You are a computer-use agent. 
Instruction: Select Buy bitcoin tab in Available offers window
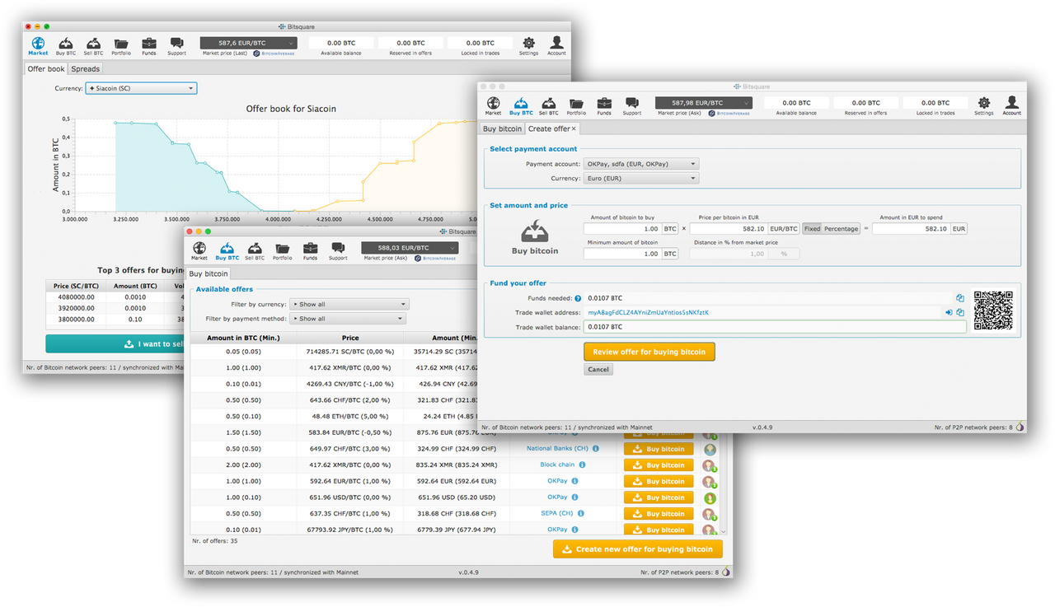tap(209, 273)
